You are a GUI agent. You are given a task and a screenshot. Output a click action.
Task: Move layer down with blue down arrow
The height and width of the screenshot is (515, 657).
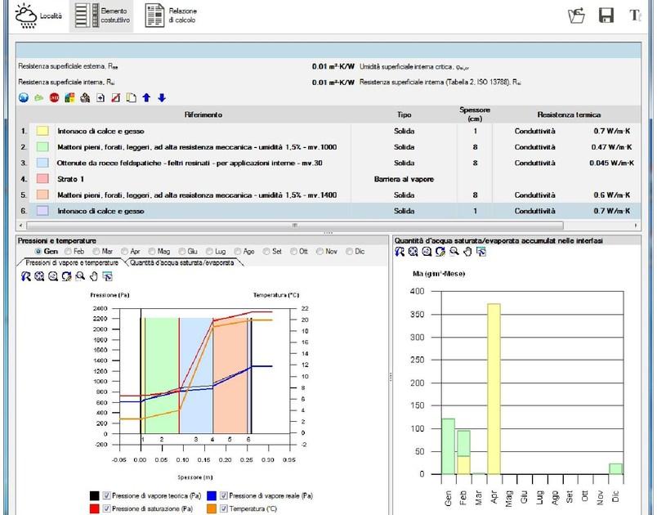pyautogui.click(x=162, y=98)
